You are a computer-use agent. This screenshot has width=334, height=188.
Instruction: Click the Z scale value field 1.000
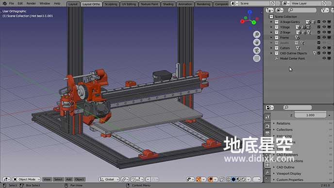click(310, 115)
